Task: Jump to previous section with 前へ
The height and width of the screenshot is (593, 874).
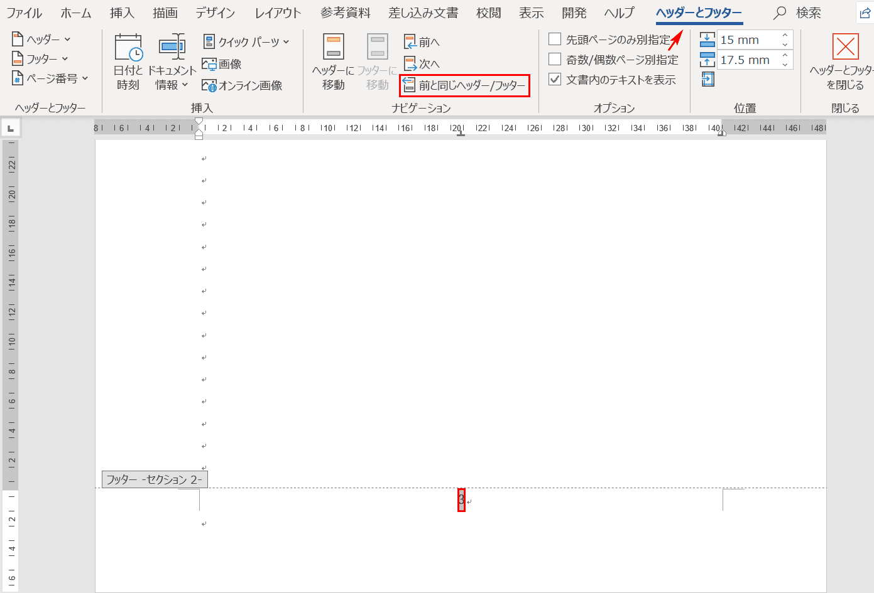Action: point(422,42)
